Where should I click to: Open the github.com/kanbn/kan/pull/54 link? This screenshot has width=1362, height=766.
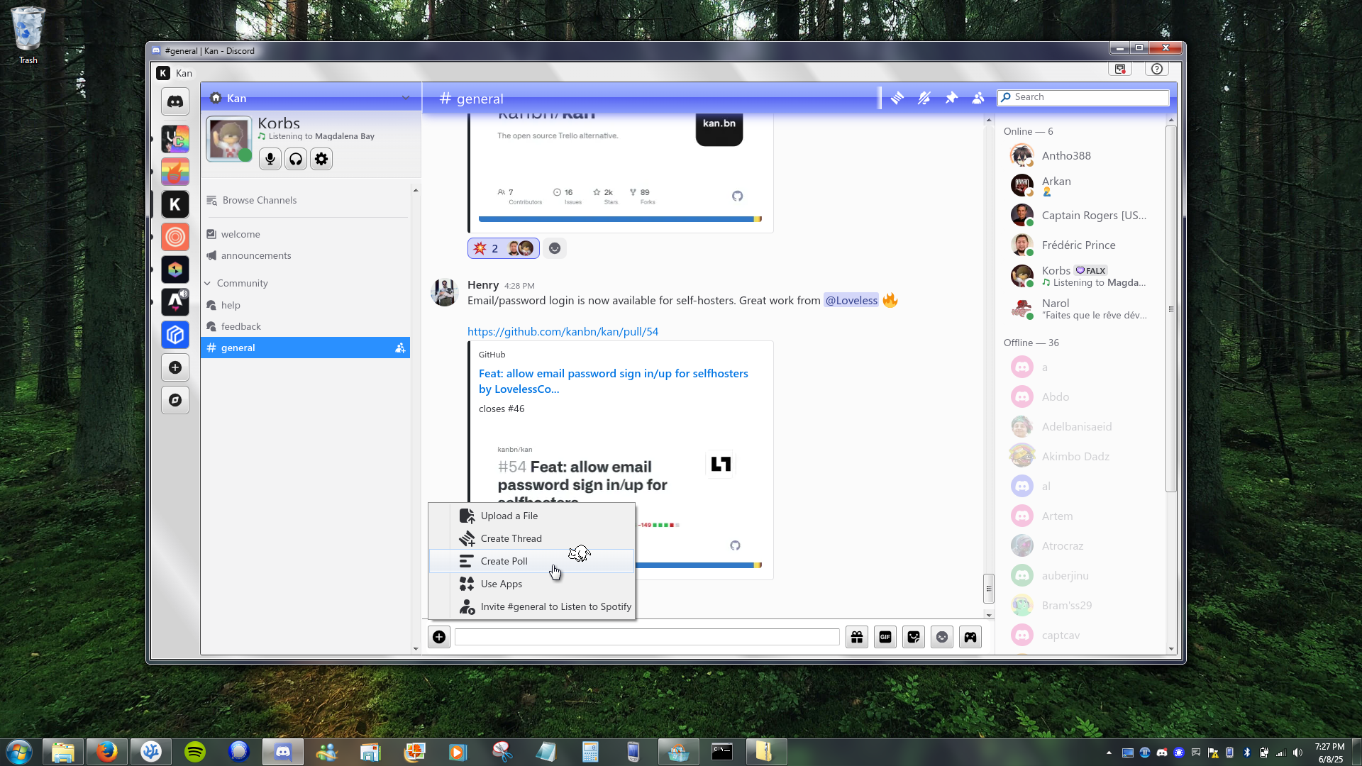pyautogui.click(x=563, y=331)
